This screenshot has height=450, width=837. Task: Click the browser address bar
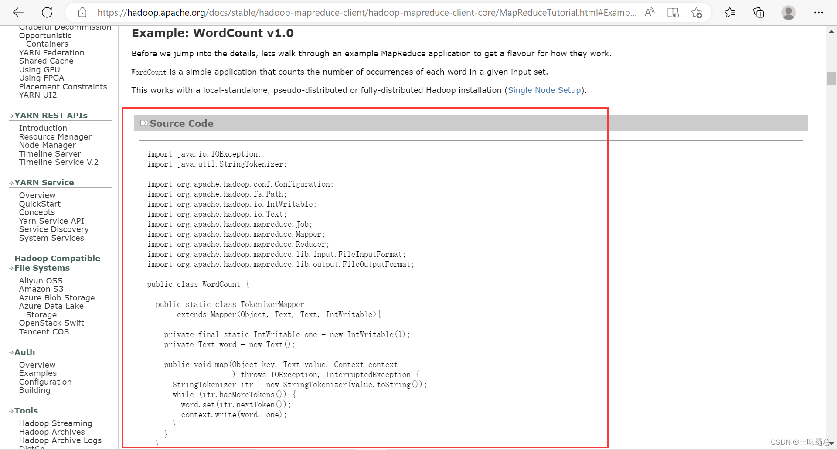coord(349,12)
